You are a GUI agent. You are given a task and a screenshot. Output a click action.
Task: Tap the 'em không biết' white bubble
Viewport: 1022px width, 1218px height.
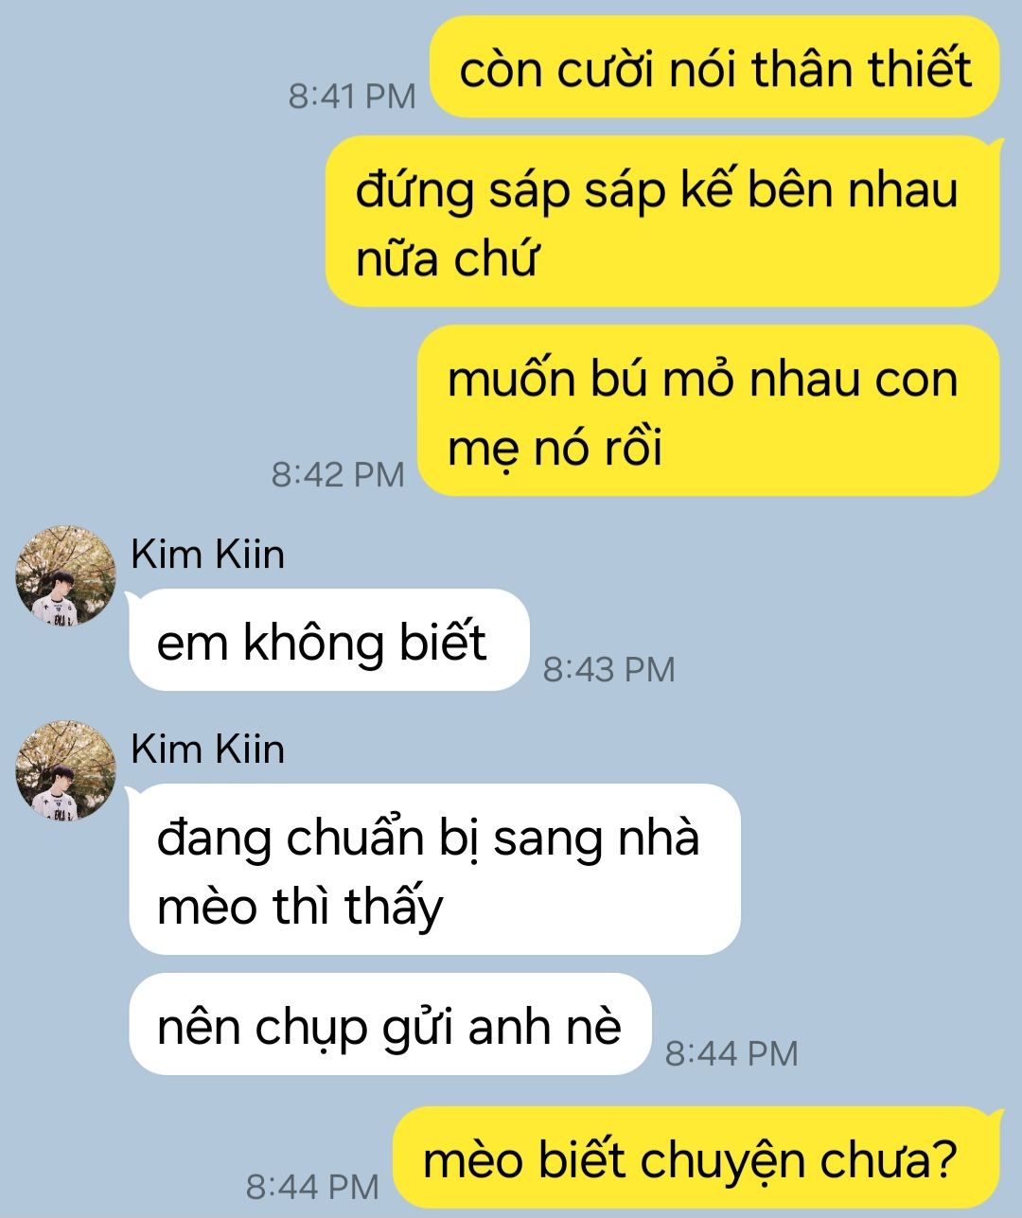(328, 640)
